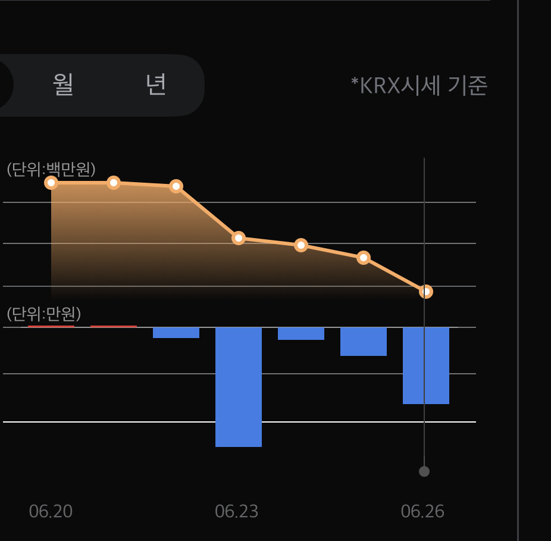This screenshot has height=541, width=551.
Task: Click the small blue bar after 06.23
Action: (x=301, y=334)
